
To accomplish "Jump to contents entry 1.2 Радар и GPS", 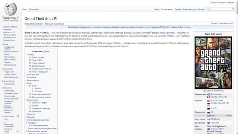I will point(35,60).
